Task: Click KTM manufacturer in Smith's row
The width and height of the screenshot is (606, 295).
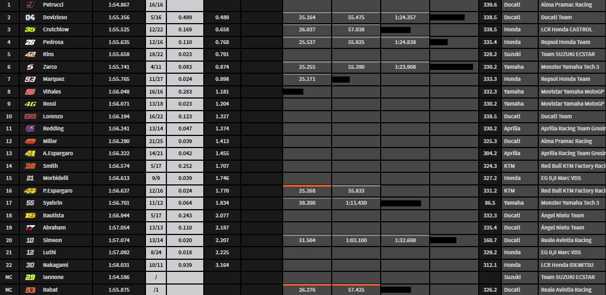Action: click(510, 166)
